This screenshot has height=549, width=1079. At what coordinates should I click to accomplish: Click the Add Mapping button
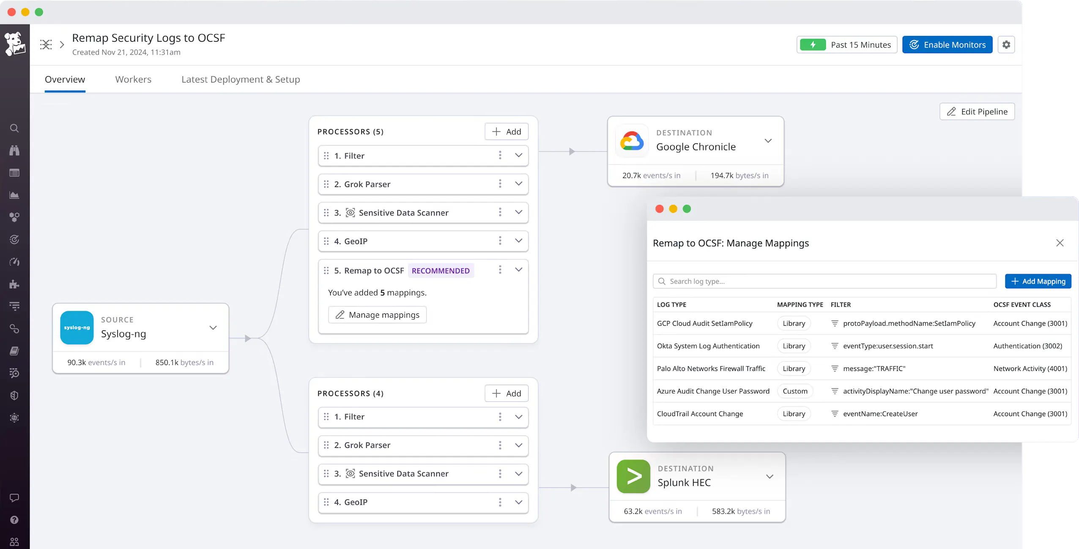[1038, 281]
